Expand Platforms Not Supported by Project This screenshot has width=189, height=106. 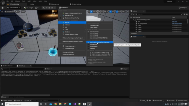[72, 38]
